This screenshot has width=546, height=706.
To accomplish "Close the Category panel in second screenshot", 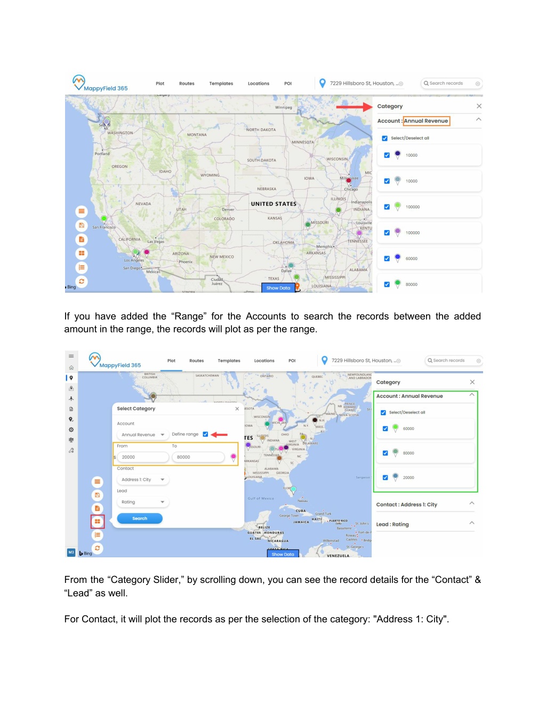I will coord(472,382).
